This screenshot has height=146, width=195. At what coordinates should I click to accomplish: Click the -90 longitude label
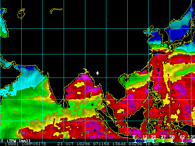point(85,133)
